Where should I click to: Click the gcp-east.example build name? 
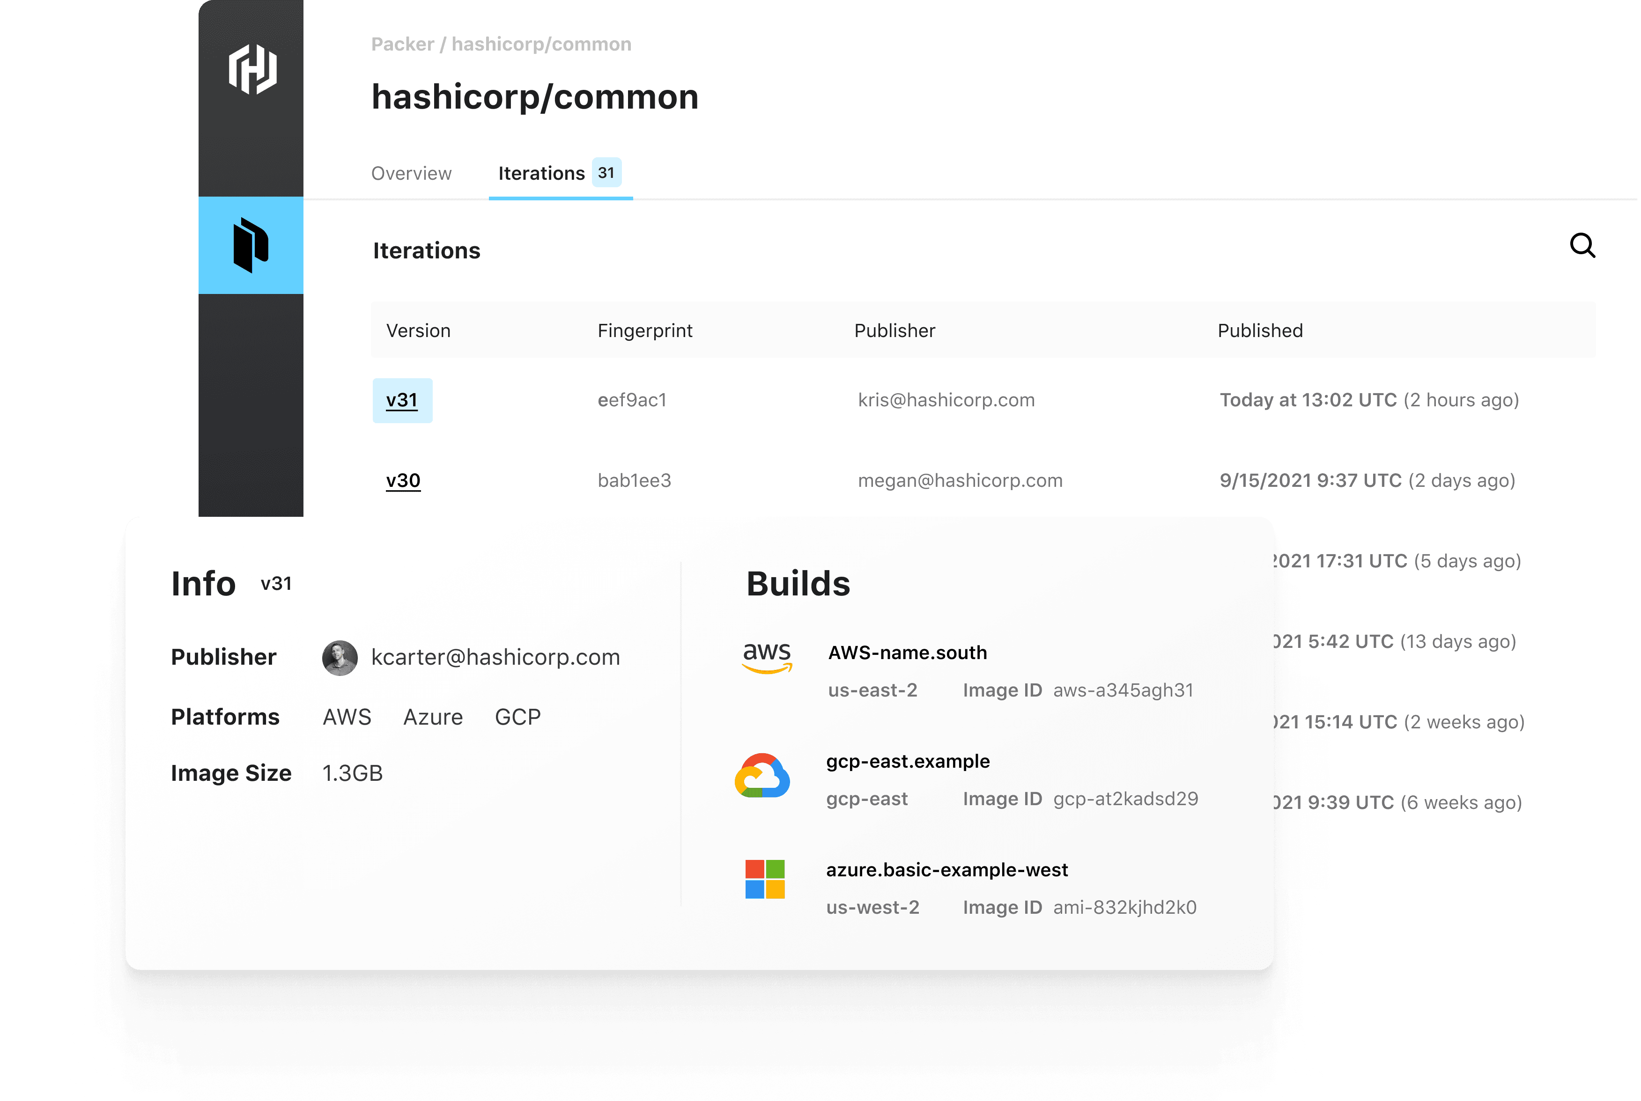(909, 762)
